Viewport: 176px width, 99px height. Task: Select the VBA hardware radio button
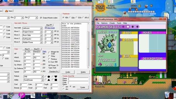point(64,18)
